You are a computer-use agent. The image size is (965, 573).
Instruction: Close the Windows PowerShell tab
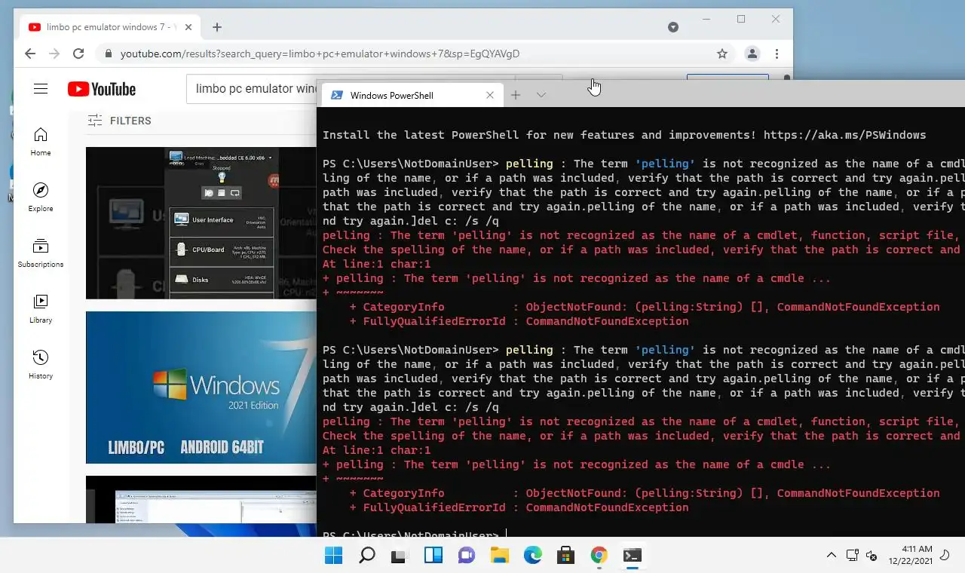tap(490, 95)
